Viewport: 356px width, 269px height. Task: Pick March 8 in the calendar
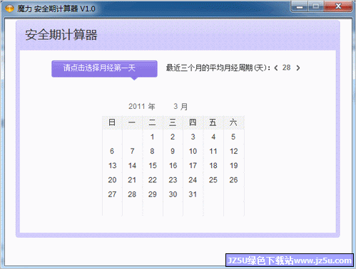[x=153, y=151]
